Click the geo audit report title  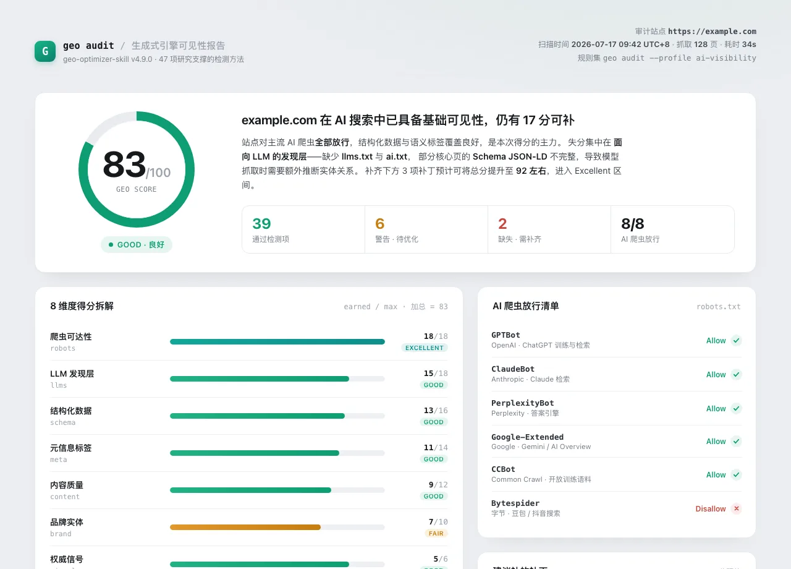coord(88,46)
